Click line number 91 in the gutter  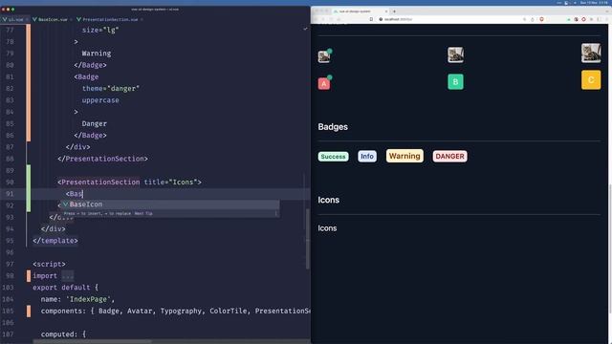tap(10, 194)
